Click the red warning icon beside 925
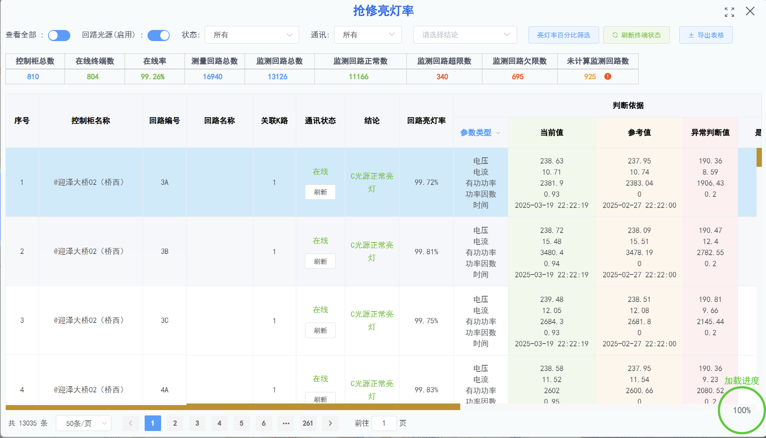Screen dimensions: 766x438 [x=608, y=76]
